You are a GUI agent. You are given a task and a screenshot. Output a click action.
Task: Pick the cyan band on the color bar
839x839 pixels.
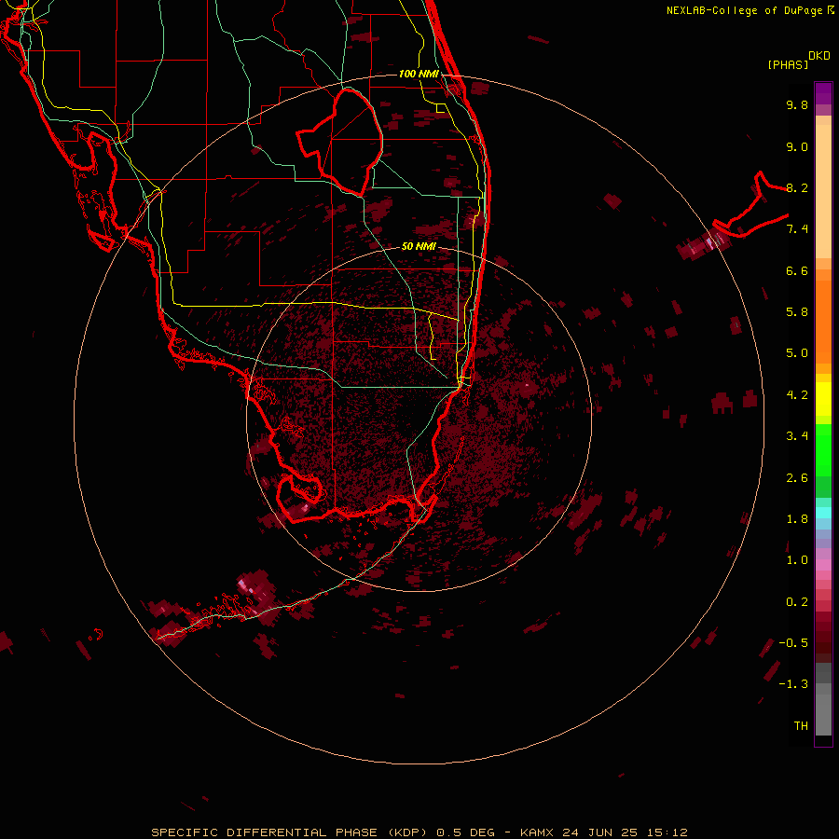point(823,513)
